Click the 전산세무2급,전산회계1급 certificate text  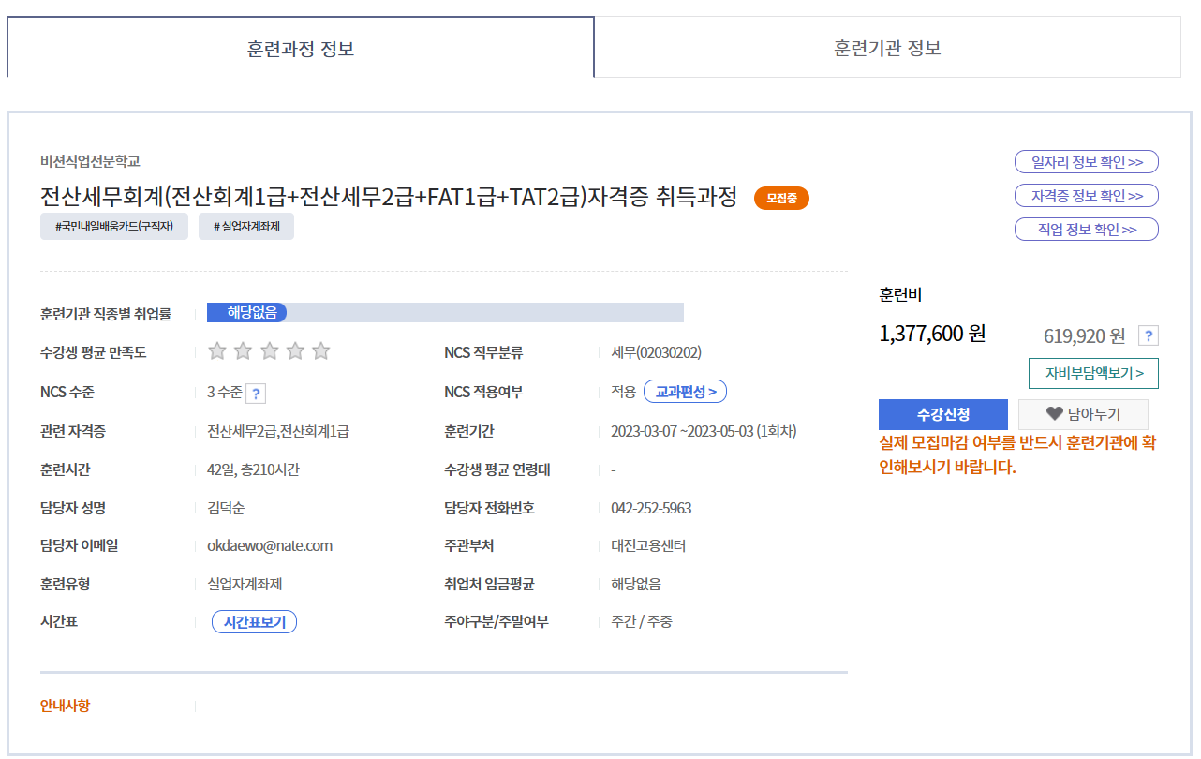tap(278, 431)
